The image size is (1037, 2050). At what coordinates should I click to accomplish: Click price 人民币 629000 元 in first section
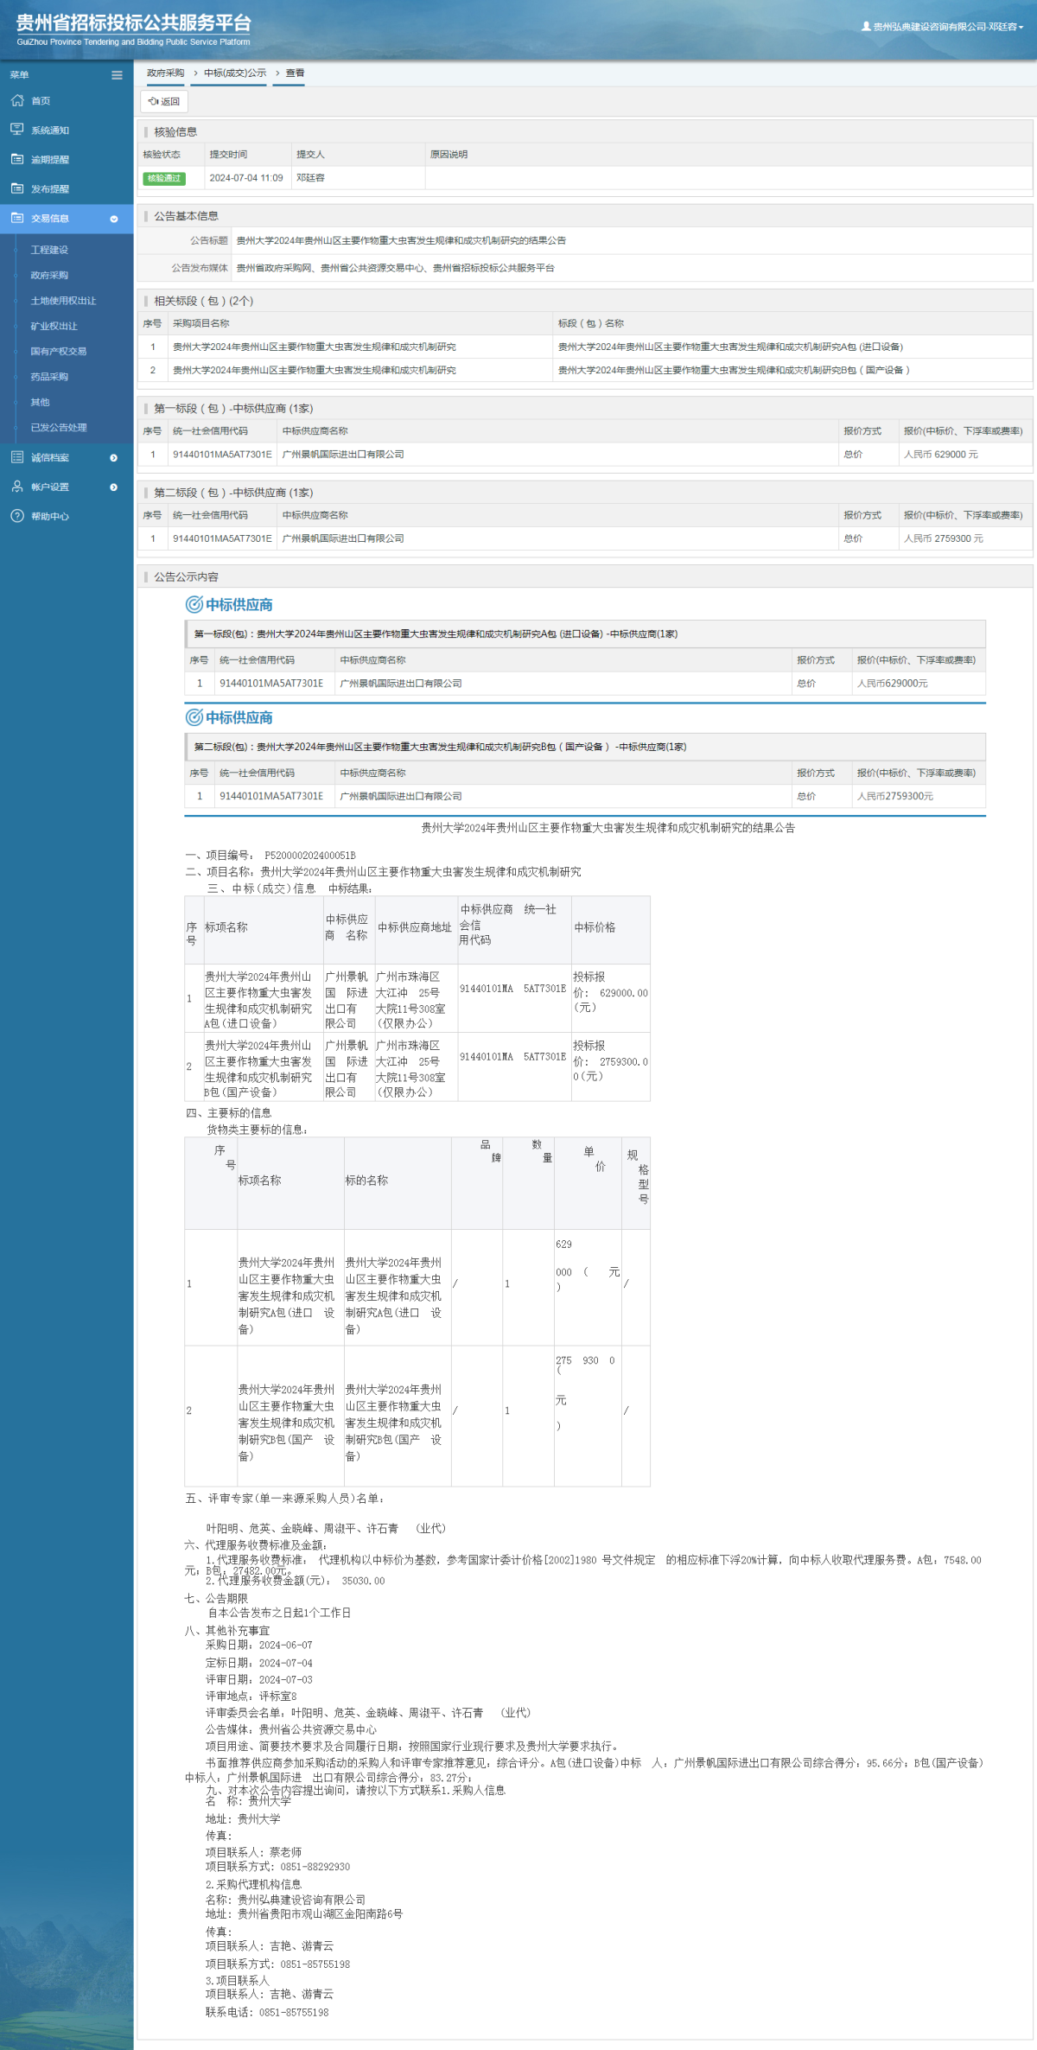941,454
